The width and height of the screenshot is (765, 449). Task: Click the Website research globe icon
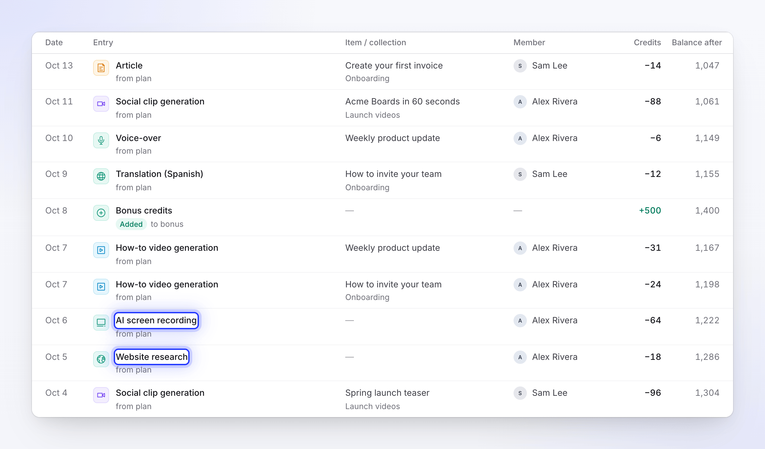click(x=101, y=359)
